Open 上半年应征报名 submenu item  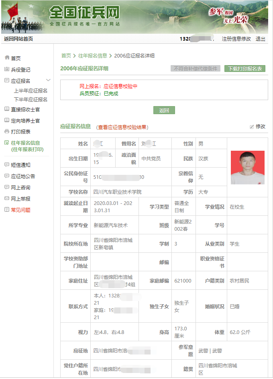click(31, 91)
